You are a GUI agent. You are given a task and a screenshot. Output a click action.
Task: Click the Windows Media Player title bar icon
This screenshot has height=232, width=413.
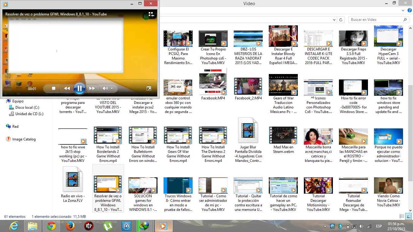5,4
